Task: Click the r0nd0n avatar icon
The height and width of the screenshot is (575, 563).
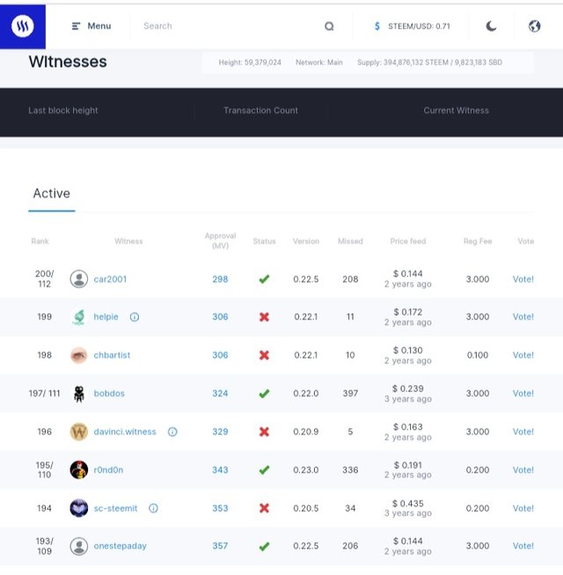Action: [x=79, y=470]
